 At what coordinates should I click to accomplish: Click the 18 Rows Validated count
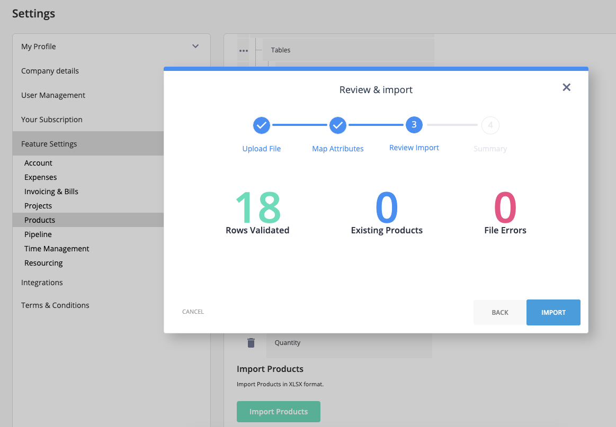click(x=258, y=207)
